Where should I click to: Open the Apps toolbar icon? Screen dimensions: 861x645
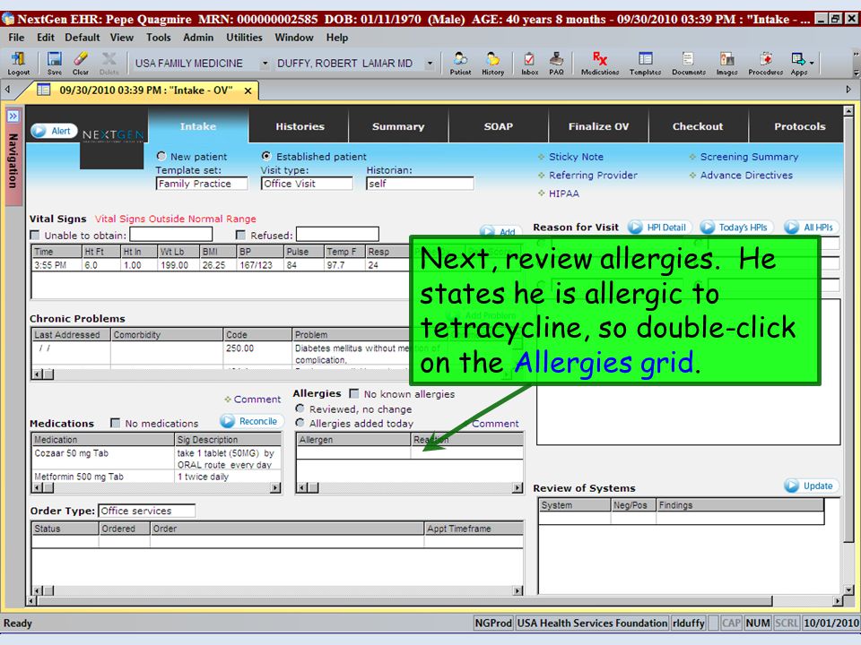[798, 63]
